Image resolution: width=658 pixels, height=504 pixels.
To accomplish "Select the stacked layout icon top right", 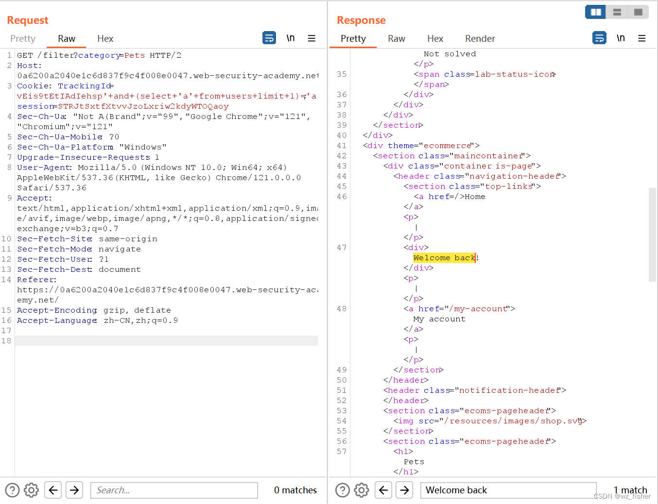I will pos(616,12).
